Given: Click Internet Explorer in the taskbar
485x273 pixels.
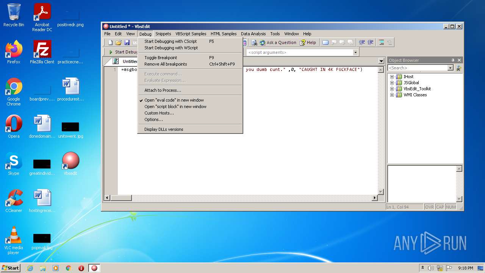Looking at the screenshot, I should [x=30, y=268].
